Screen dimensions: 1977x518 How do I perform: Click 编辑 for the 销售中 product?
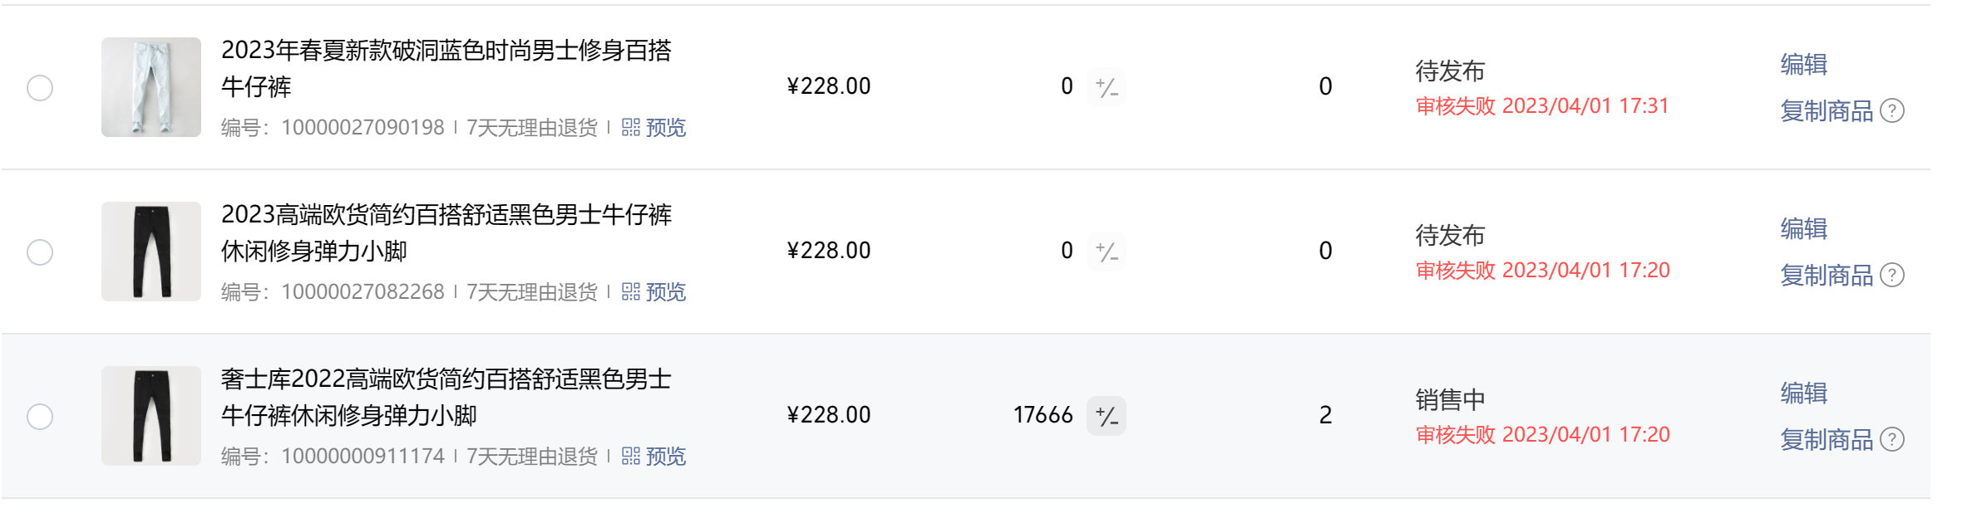(x=1803, y=393)
